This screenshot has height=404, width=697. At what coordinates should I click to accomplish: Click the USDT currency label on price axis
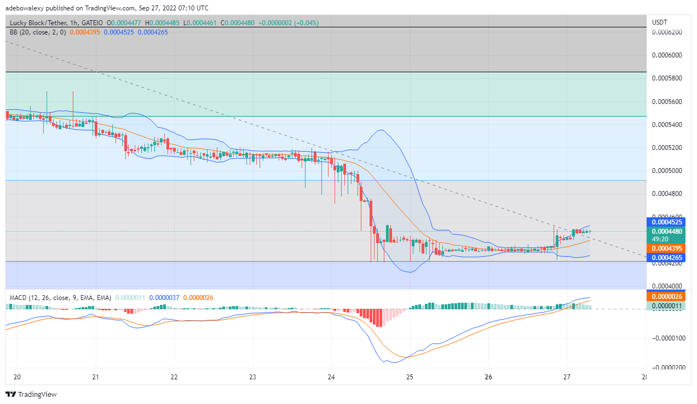pyautogui.click(x=661, y=22)
